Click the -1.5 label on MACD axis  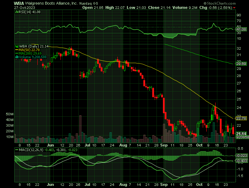point(240,176)
